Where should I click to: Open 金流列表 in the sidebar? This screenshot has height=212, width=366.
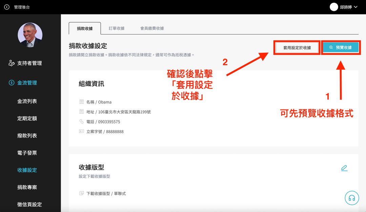pos(27,101)
